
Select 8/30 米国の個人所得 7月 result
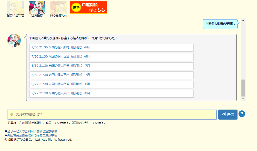coord(111,66)
